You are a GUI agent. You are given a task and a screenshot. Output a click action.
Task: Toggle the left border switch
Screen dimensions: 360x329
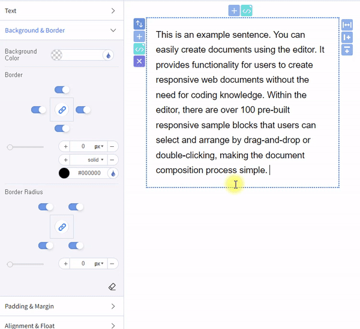click(x=39, y=110)
